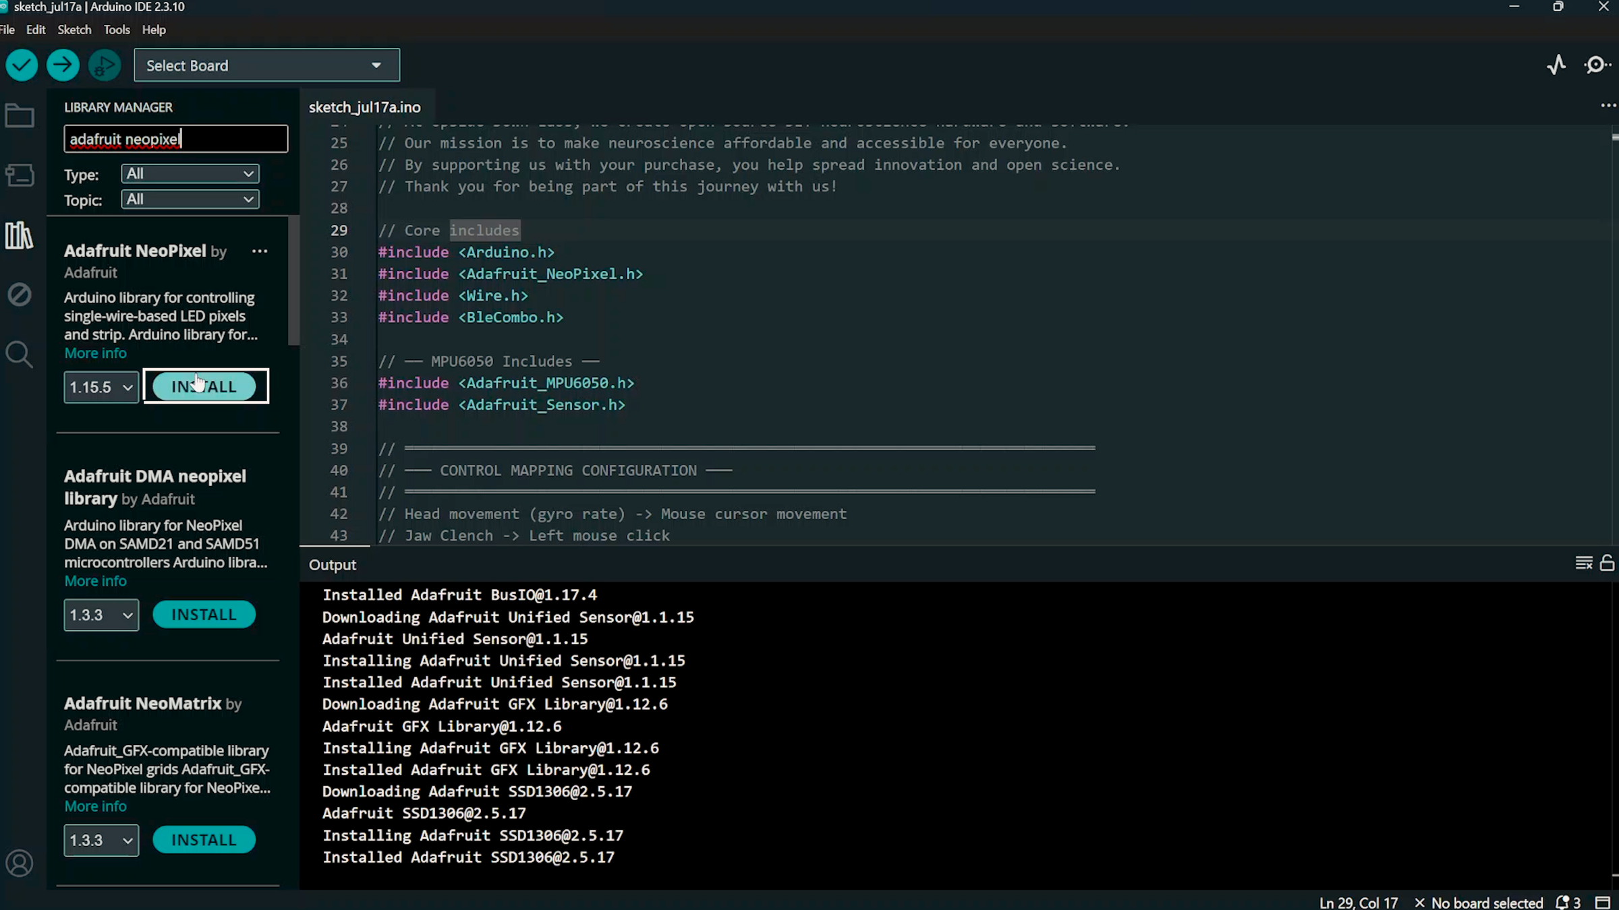Viewport: 1619px width, 910px height.
Task: Click the #include <Adafruit_Sensor.h> line
Action: pos(502,405)
